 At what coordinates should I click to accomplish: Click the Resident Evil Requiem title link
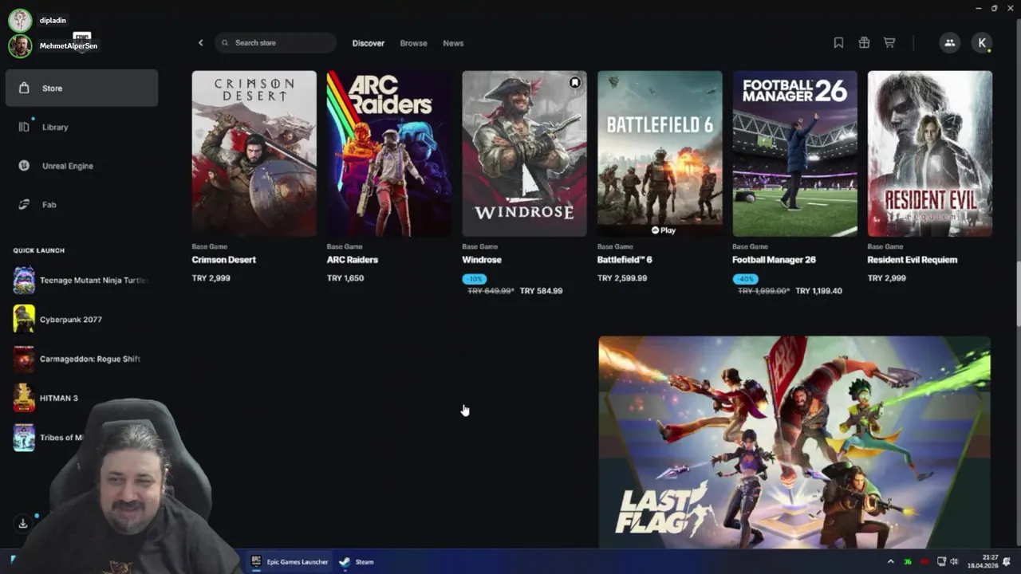(913, 260)
